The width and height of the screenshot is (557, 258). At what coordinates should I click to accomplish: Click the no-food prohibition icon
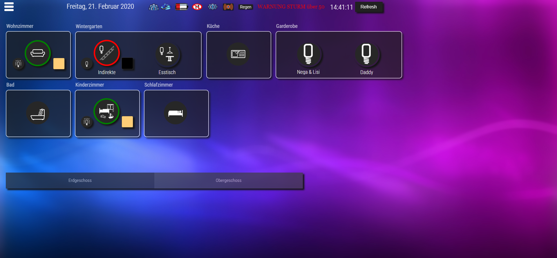tap(197, 7)
